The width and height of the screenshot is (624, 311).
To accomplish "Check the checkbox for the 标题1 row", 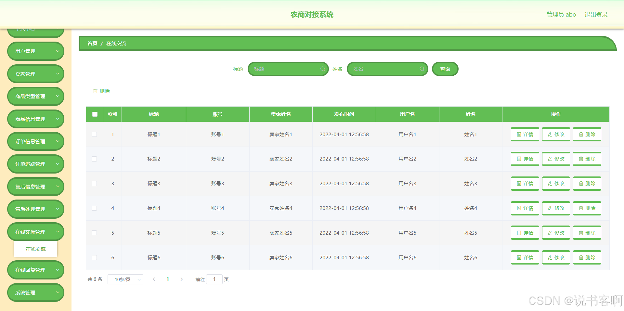I will pos(94,134).
